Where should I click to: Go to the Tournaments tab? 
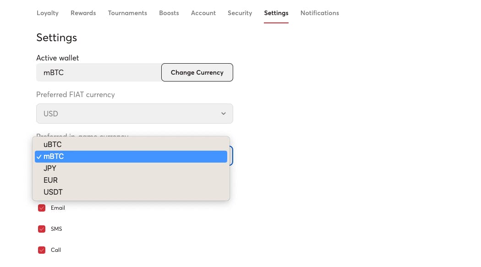(127, 13)
